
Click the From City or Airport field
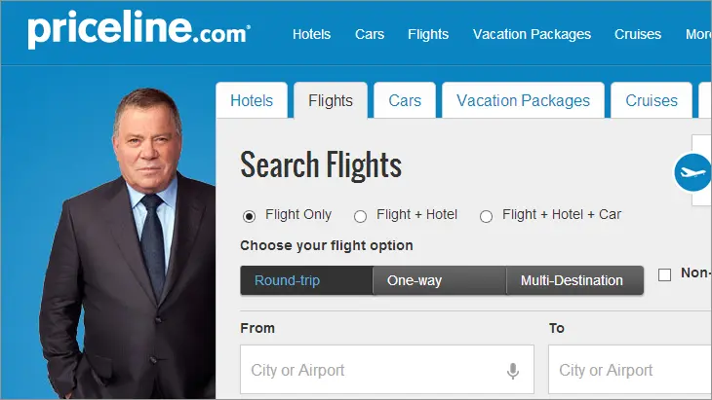(x=371, y=371)
